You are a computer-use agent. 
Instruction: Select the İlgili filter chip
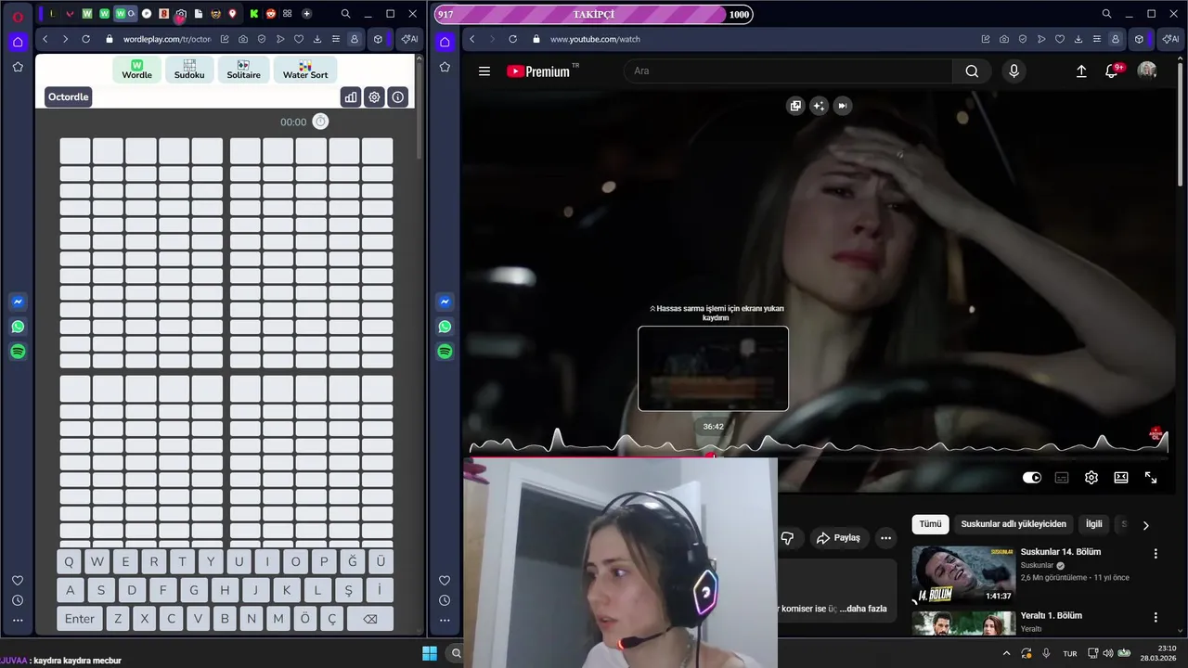[1094, 524]
